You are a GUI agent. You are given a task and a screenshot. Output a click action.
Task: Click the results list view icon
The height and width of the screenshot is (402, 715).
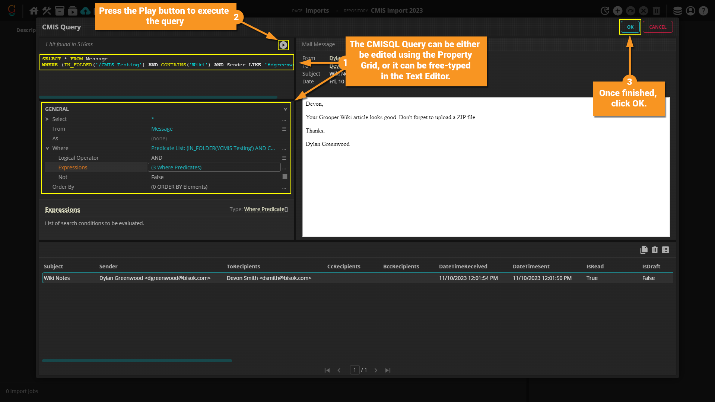coord(665,250)
